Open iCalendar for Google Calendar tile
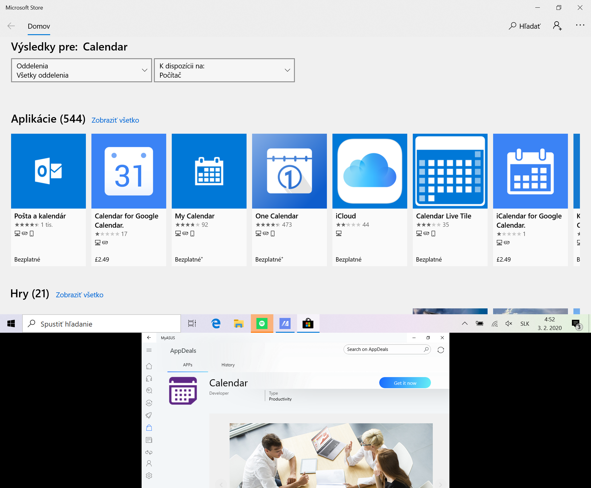Image resolution: width=591 pixels, height=488 pixels. tap(530, 200)
